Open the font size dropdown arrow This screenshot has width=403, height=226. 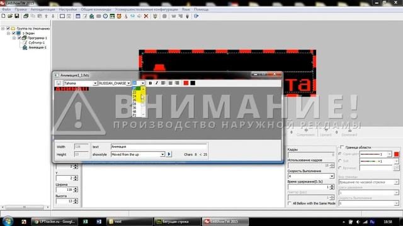point(143,83)
